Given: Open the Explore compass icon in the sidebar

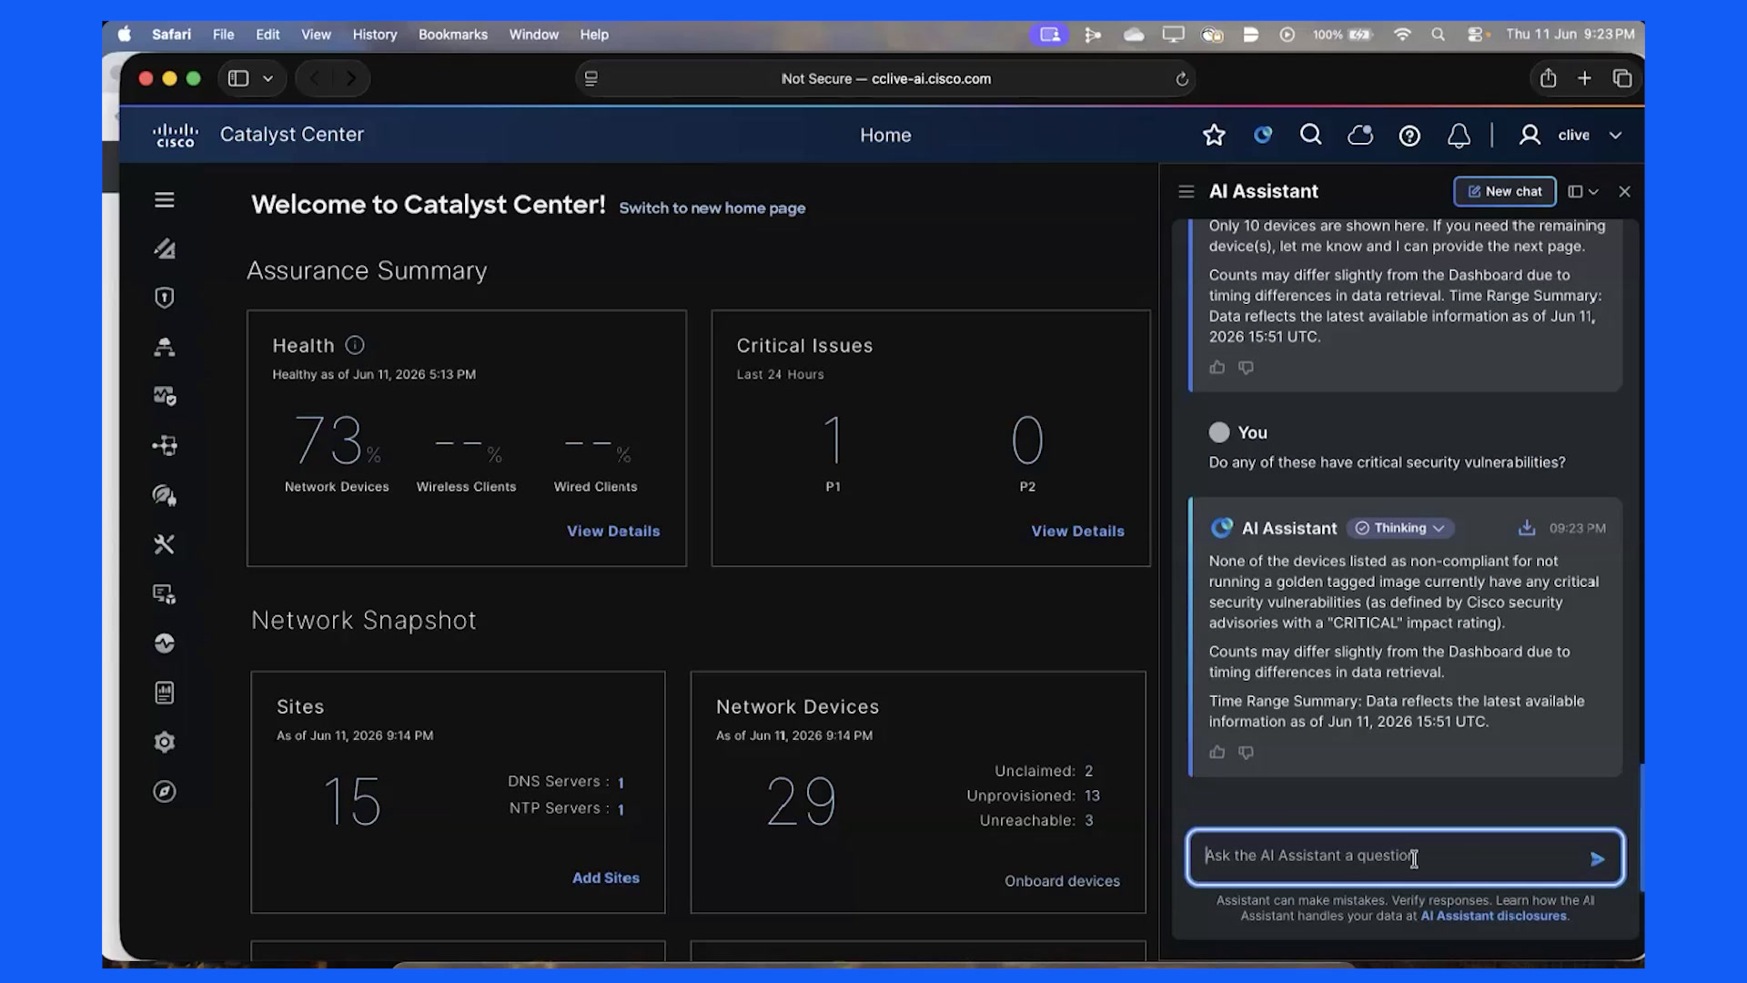Looking at the screenshot, I should (164, 791).
